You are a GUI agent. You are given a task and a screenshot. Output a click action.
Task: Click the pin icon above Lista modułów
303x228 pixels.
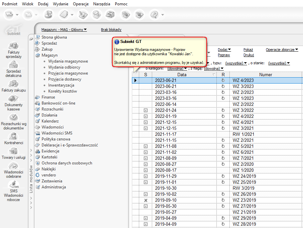coord(31,39)
